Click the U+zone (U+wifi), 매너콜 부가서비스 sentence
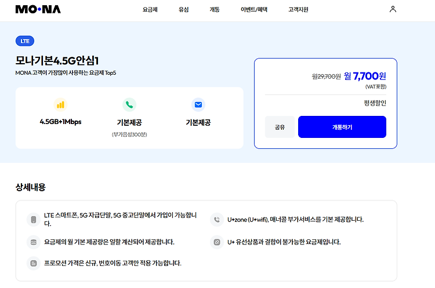Viewport: 435px width, 288px height. point(295,220)
